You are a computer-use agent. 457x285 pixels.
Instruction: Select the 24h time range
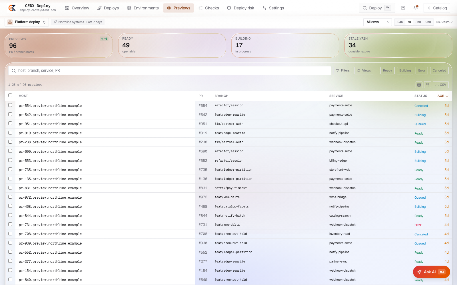(x=400, y=22)
